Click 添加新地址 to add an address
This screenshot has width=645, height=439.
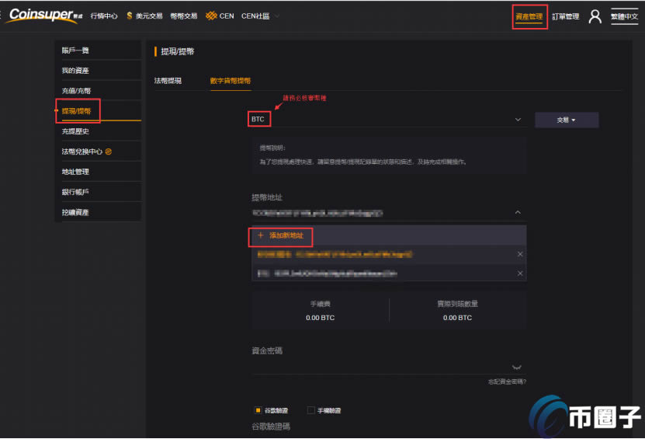point(286,235)
